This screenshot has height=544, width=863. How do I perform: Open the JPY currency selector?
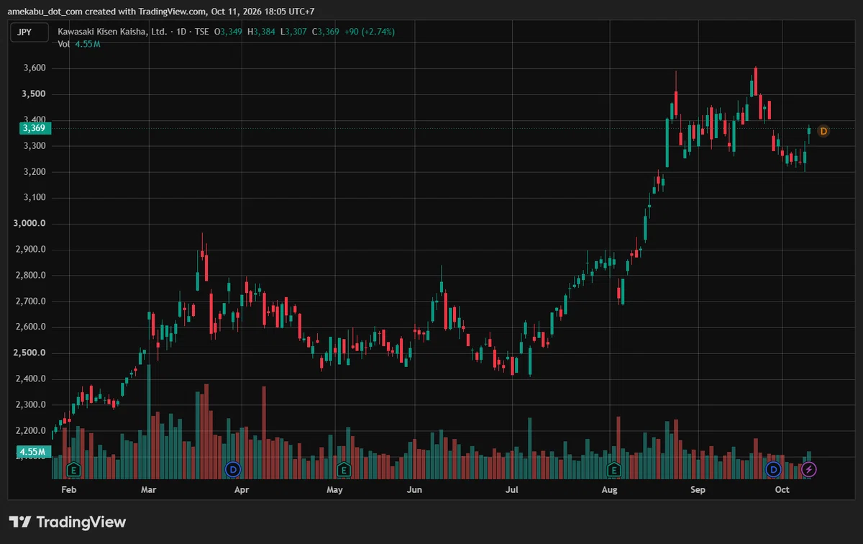pyautogui.click(x=29, y=32)
